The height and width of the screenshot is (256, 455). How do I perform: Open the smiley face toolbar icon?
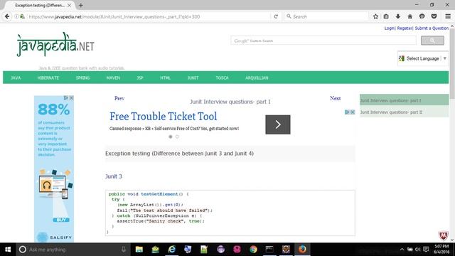(x=422, y=16)
